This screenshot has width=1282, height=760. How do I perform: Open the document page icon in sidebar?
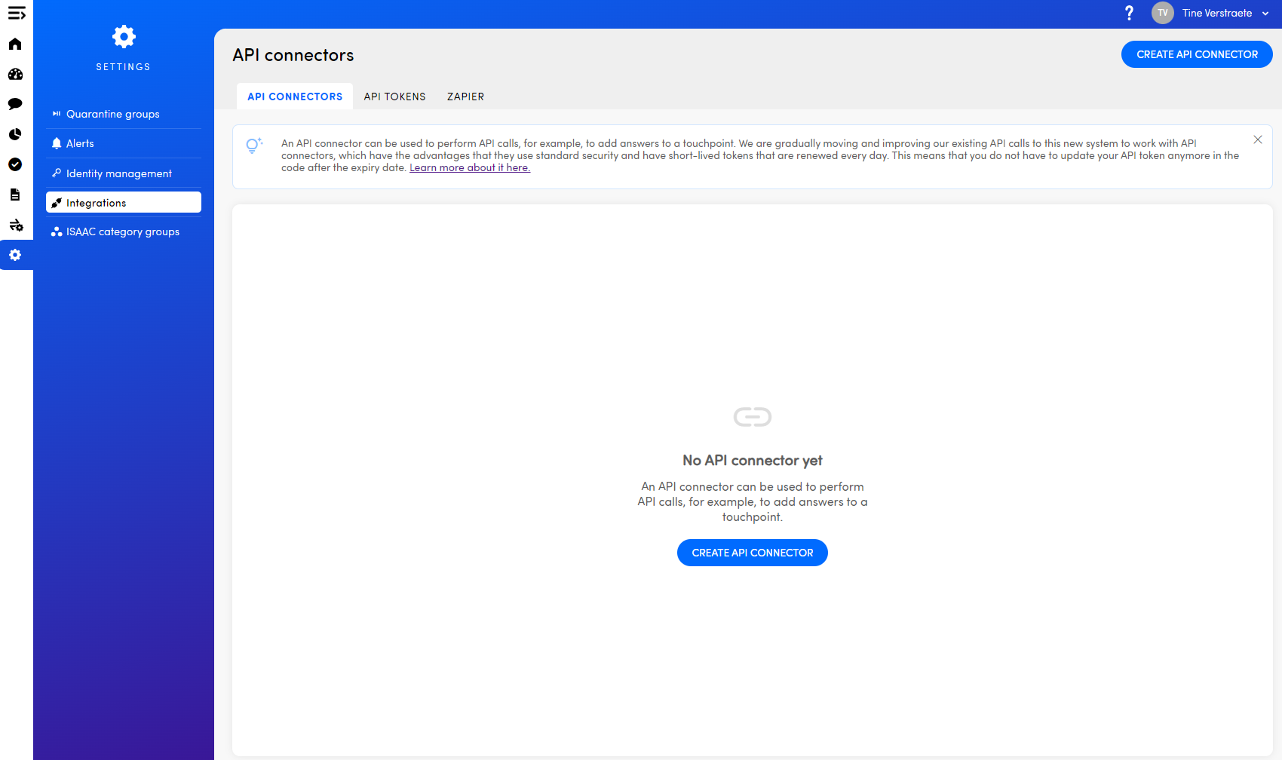[15, 195]
